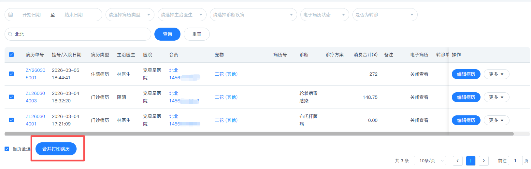Open pet link 二花 (其他) in first row
The width and height of the screenshot is (531, 169).
click(226, 74)
